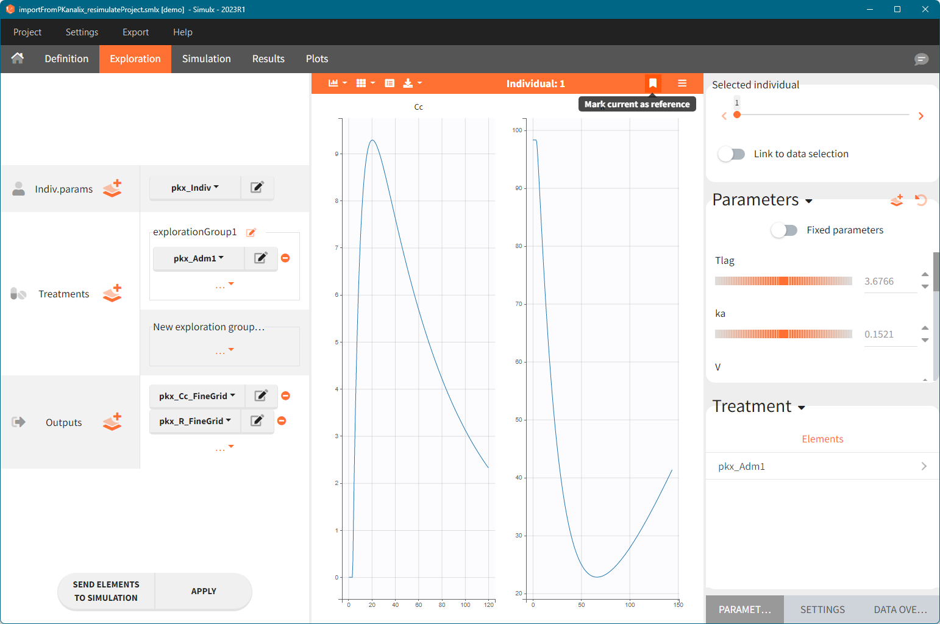Open the Export menu

pyautogui.click(x=135, y=32)
